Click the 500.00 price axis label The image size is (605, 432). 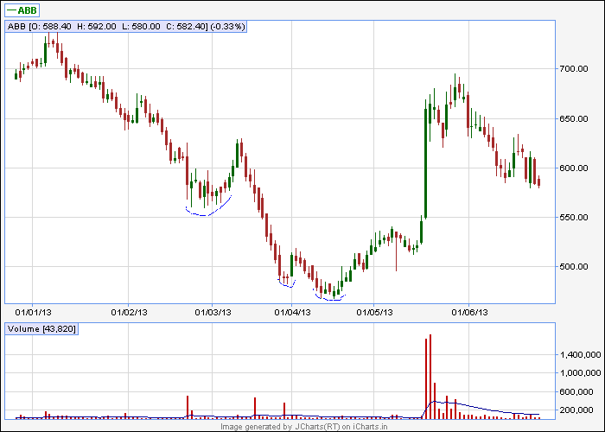coord(574,267)
